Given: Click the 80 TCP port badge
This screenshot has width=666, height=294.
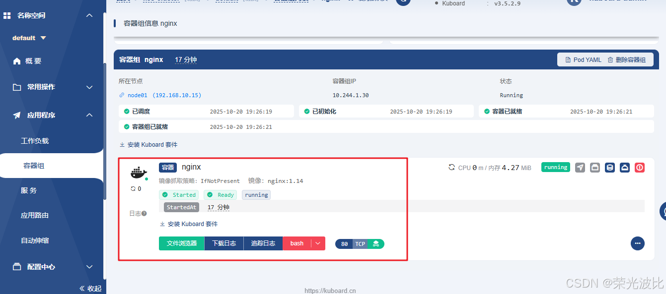Looking at the screenshot, I should click(x=360, y=244).
